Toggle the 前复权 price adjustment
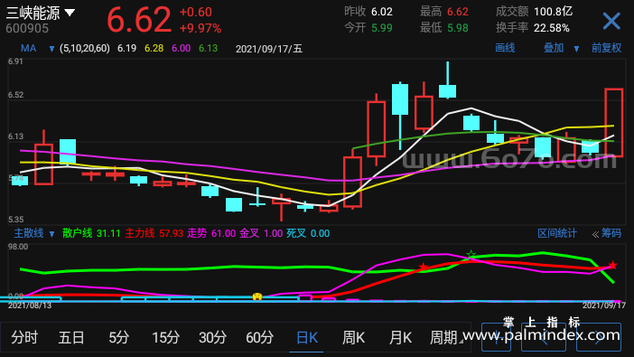This screenshot has height=357, width=634. 607,48
